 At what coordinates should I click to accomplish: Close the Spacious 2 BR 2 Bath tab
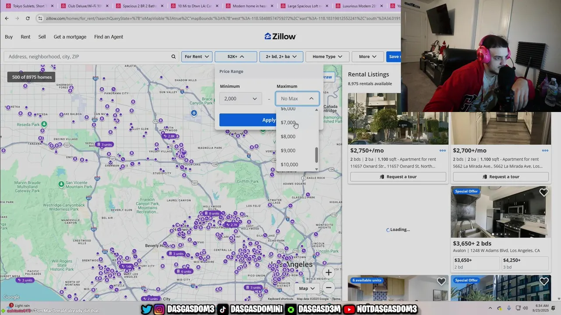[x=162, y=6]
